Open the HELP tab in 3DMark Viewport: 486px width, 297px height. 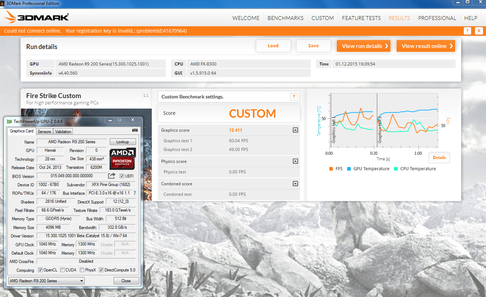471,18
